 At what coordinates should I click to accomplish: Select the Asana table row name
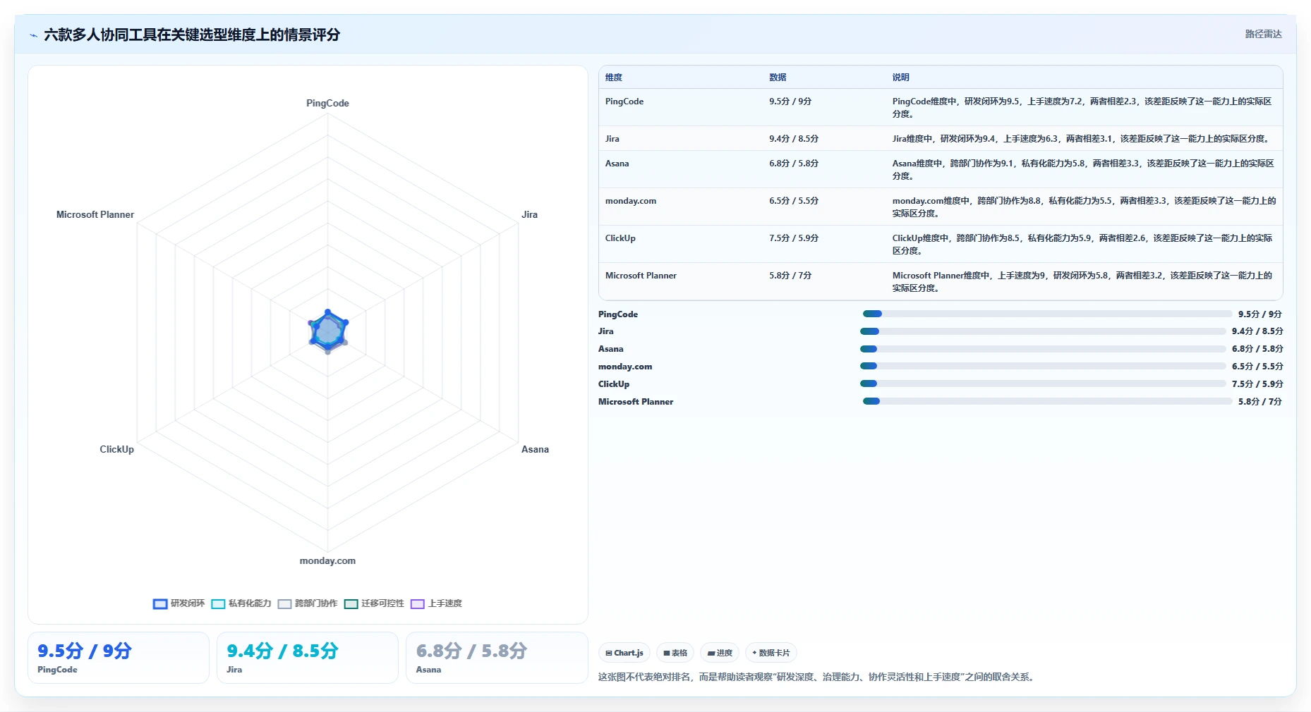tap(617, 164)
